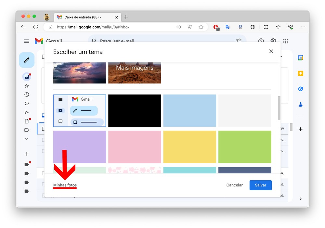Show search options filter icon
325x228 pixels.
coord(239,40)
